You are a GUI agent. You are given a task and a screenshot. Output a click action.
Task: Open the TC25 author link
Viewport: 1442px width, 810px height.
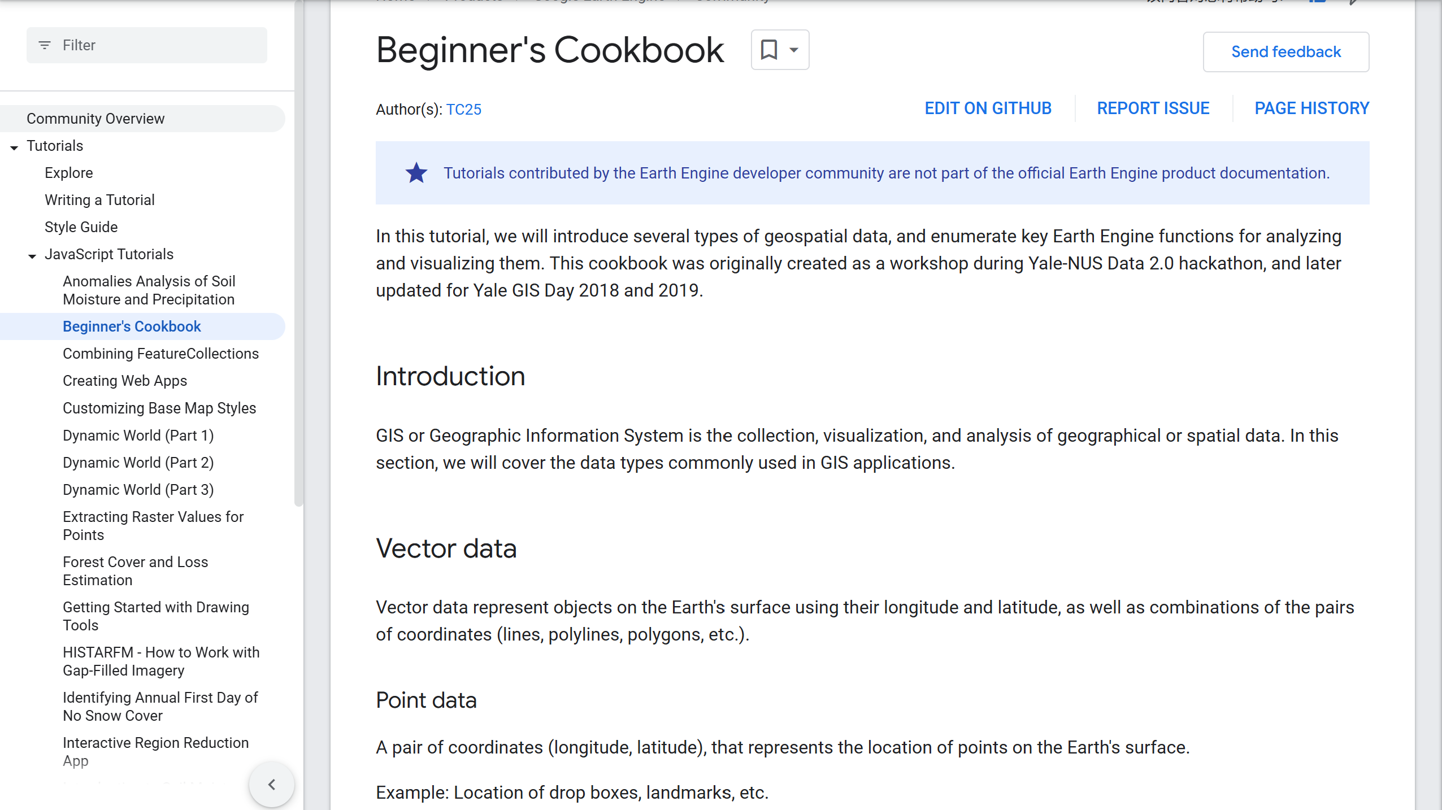(x=463, y=109)
